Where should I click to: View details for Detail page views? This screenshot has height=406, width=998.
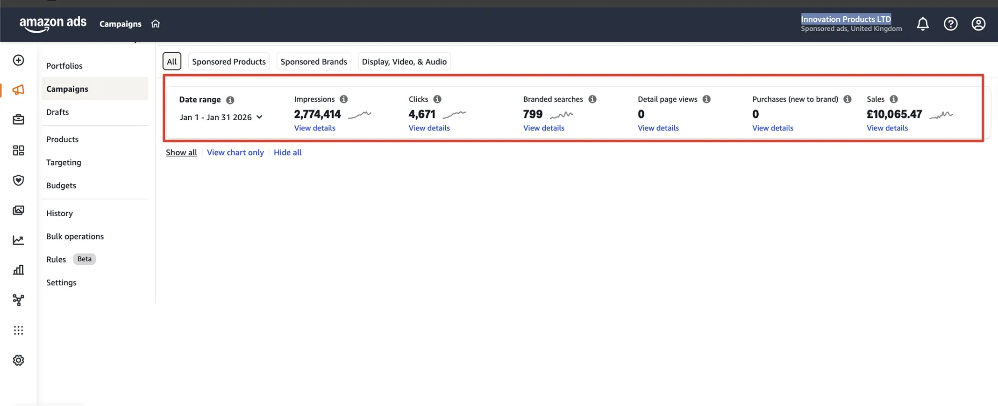658,128
